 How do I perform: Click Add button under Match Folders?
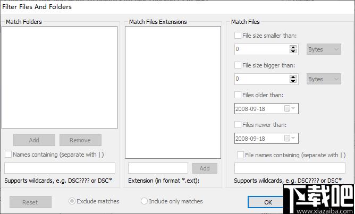(x=34, y=140)
